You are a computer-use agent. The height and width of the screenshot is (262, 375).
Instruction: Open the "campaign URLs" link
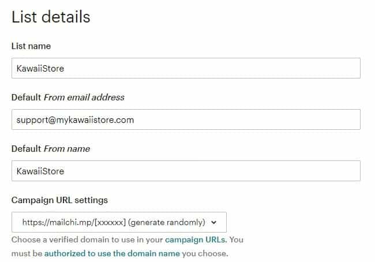tap(196, 239)
